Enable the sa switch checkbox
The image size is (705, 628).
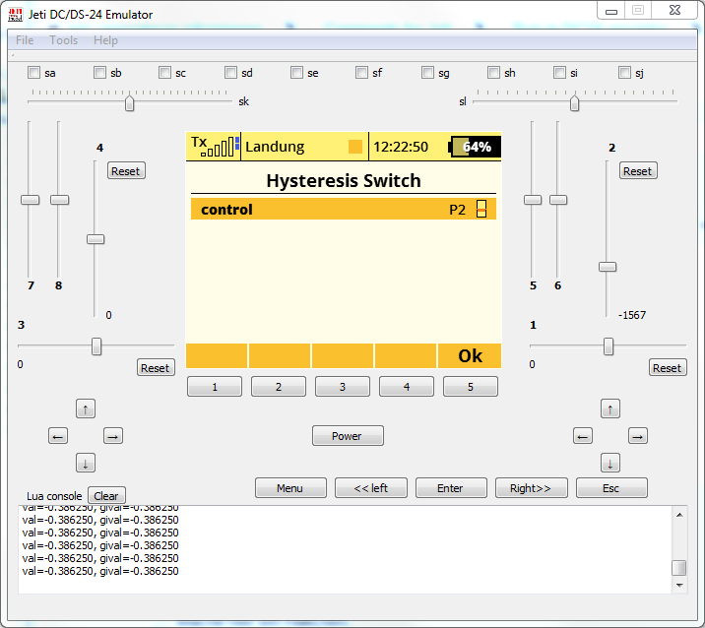tap(33, 73)
